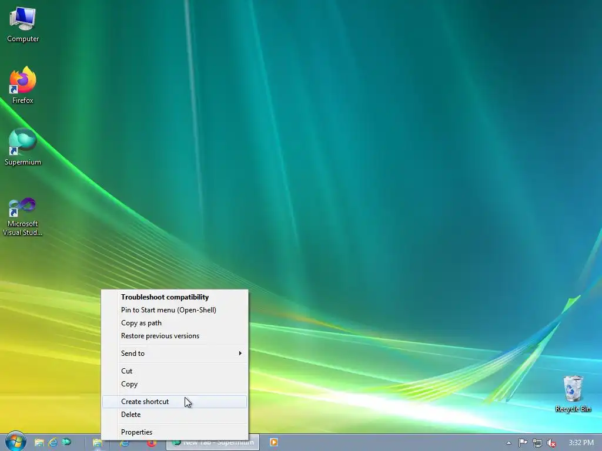Select the Supermium desktop shortcut
Image resolution: width=602 pixels, height=451 pixels.
[x=23, y=147]
